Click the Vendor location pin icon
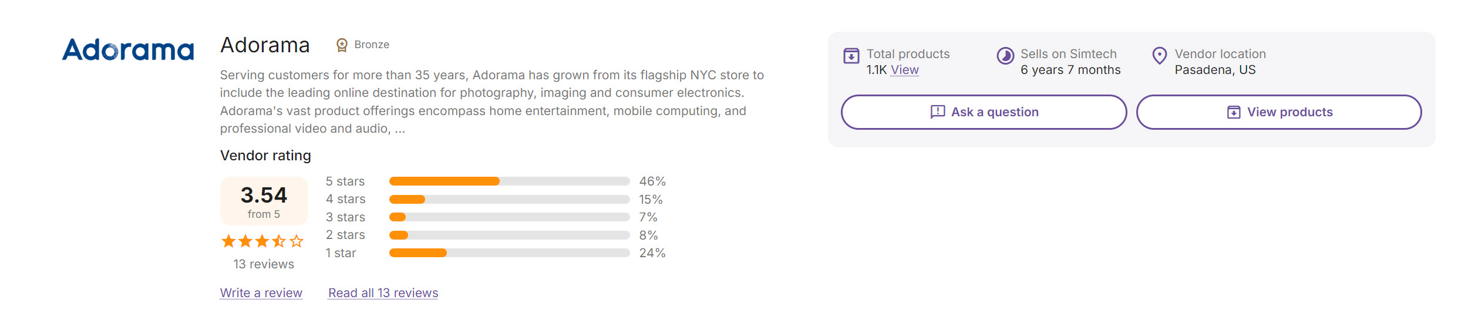The image size is (1468, 330). [1159, 56]
